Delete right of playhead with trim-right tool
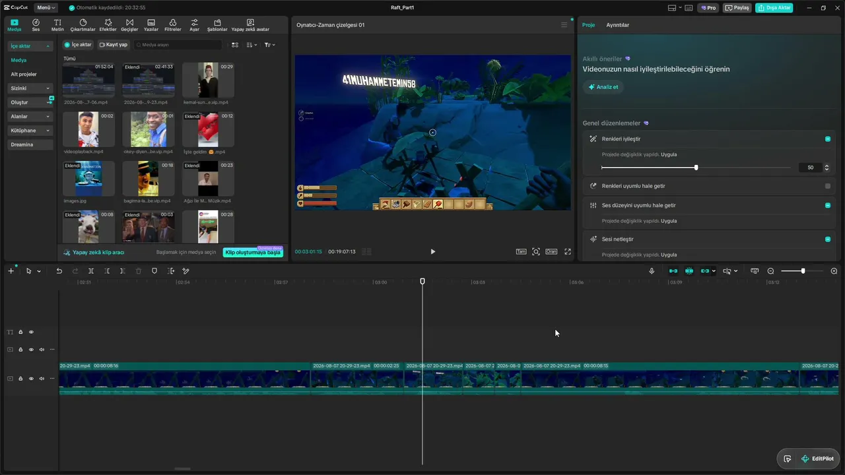Screen dimensions: 845x475 (x=123, y=271)
